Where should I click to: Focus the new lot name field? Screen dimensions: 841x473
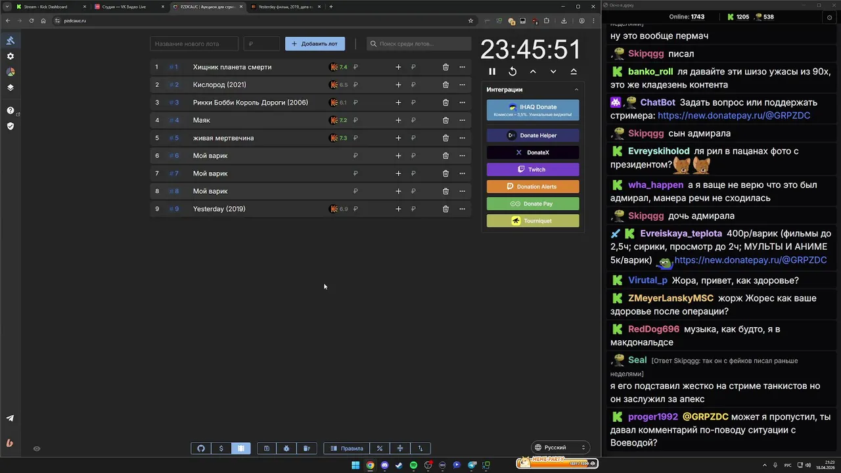[x=194, y=44]
